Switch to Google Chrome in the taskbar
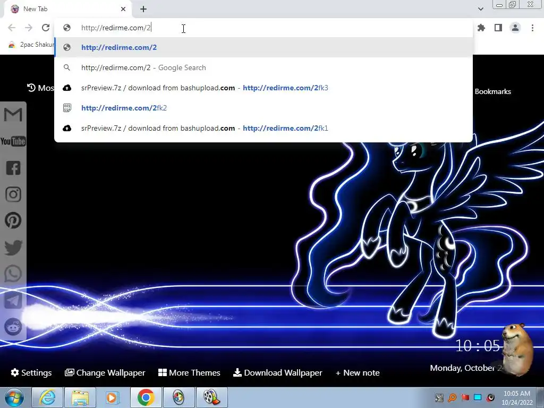This screenshot has width=544, height=408. coord(146,397)
